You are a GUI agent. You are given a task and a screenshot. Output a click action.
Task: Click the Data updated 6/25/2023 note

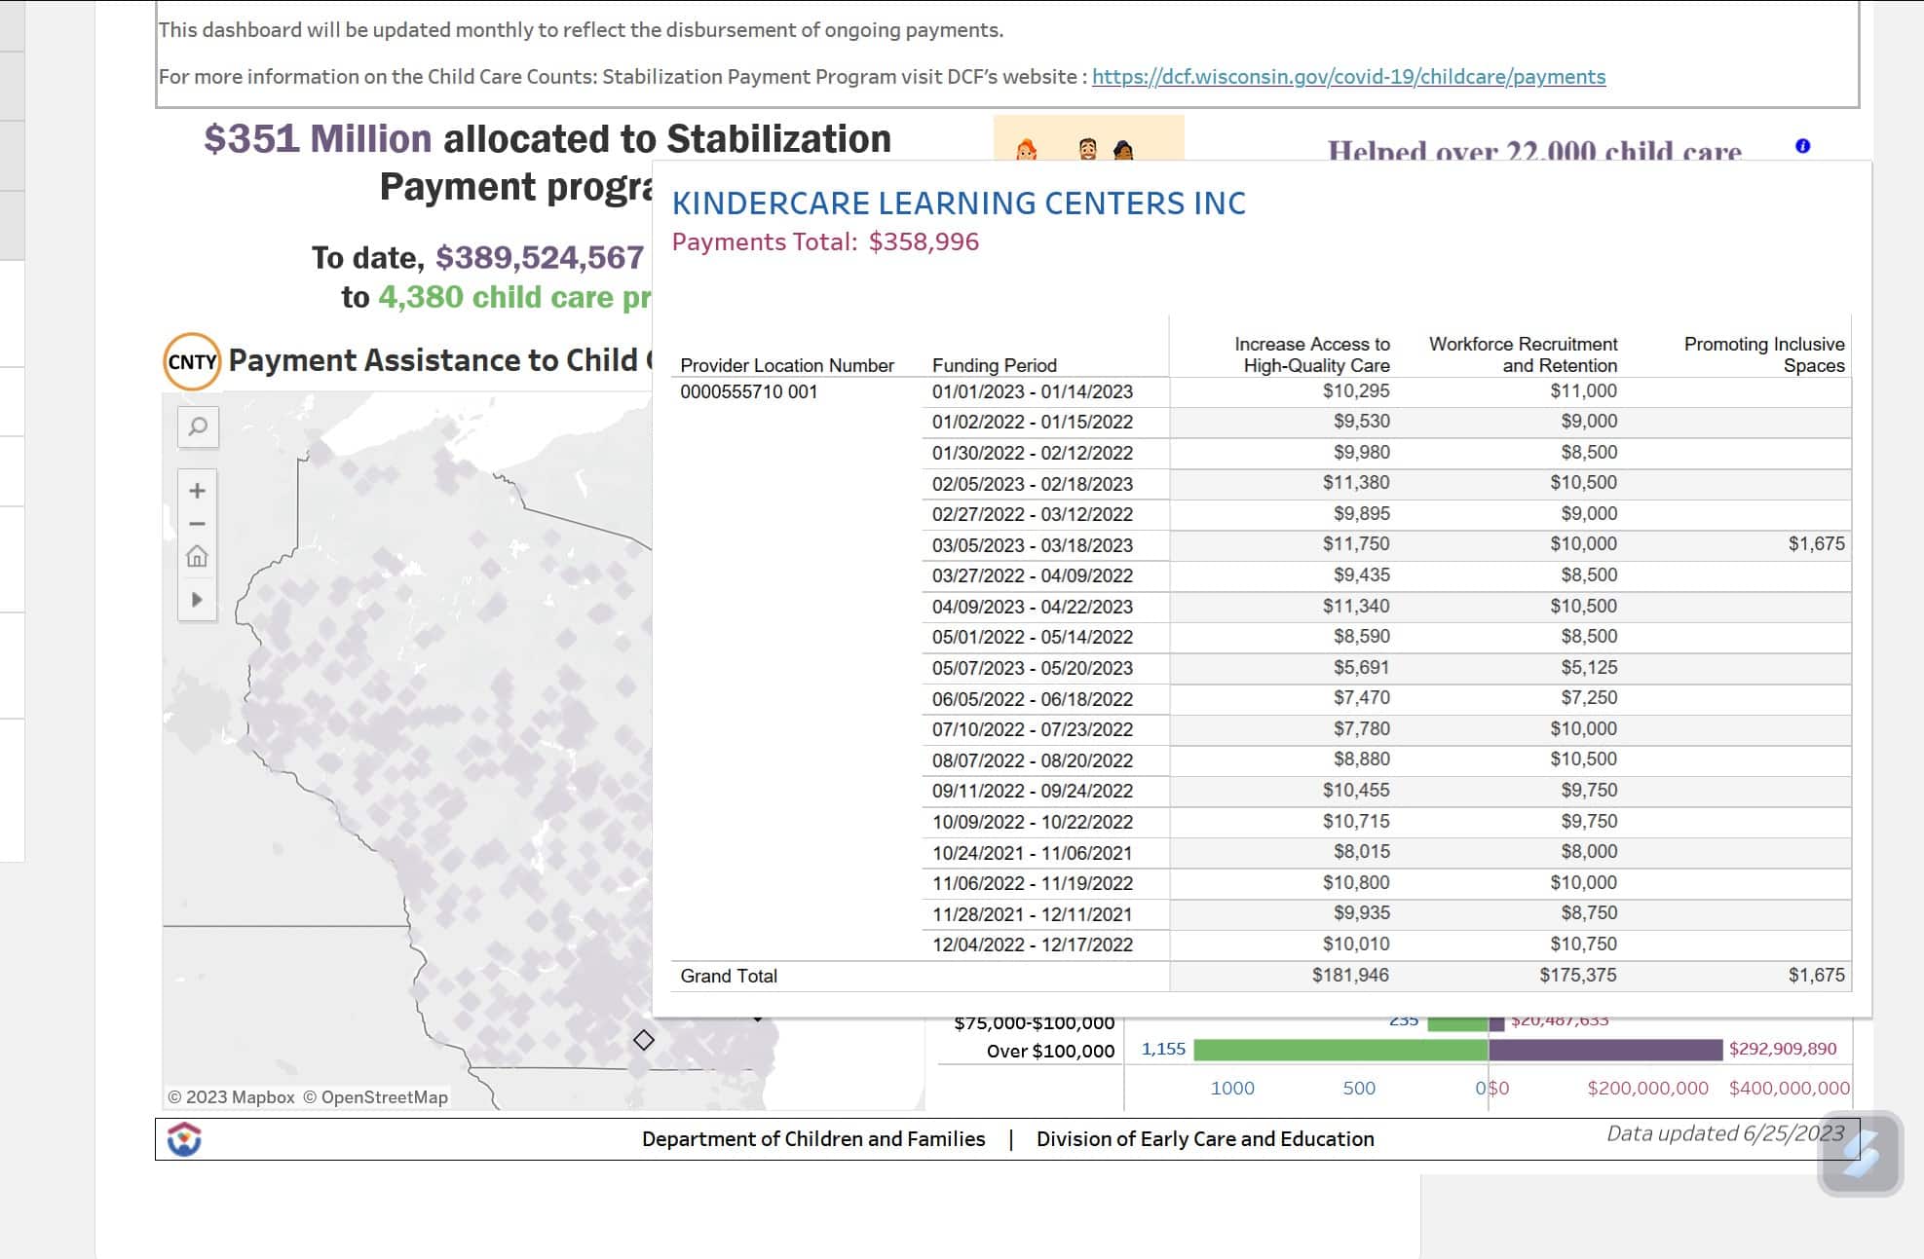(1725, 1133)
